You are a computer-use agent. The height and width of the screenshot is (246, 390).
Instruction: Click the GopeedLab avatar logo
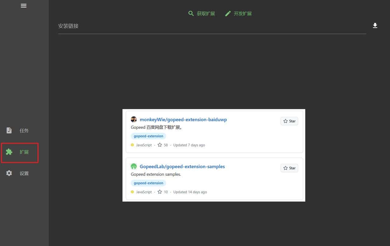134,167
